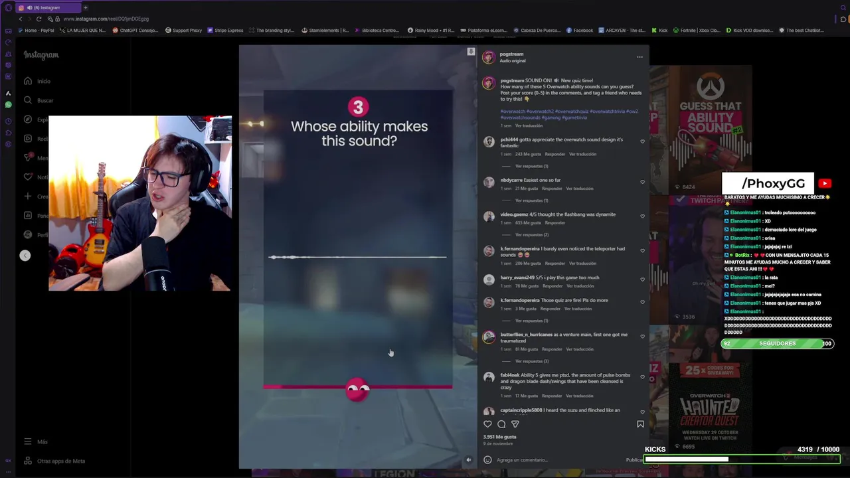Click YouTube icon on PhoxyGG overlay

coord(825,184)
